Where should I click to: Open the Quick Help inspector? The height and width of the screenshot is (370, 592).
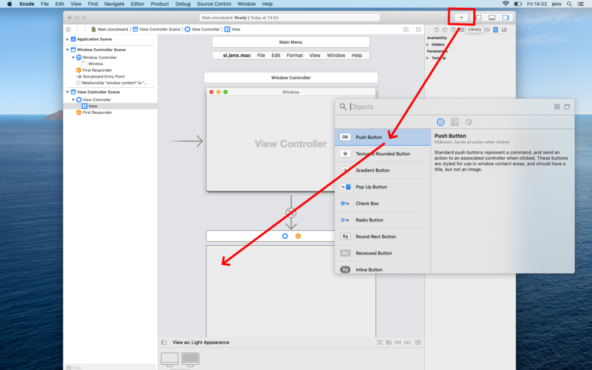pyautogui.click(x=453, y=29)
